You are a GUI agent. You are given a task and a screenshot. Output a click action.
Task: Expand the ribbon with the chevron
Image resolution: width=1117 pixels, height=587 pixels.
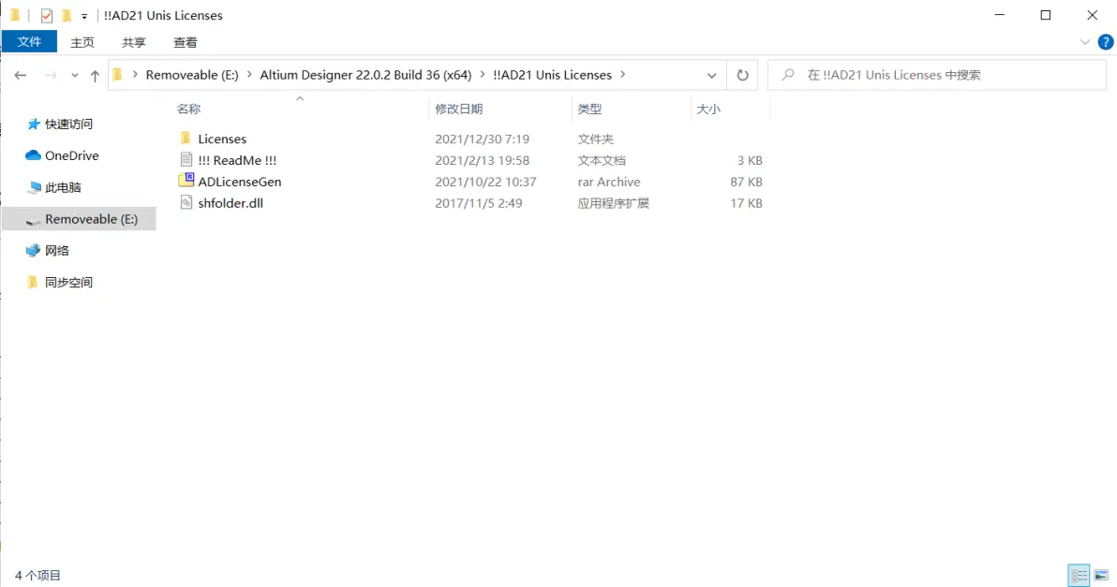(x=1085, y=42)
